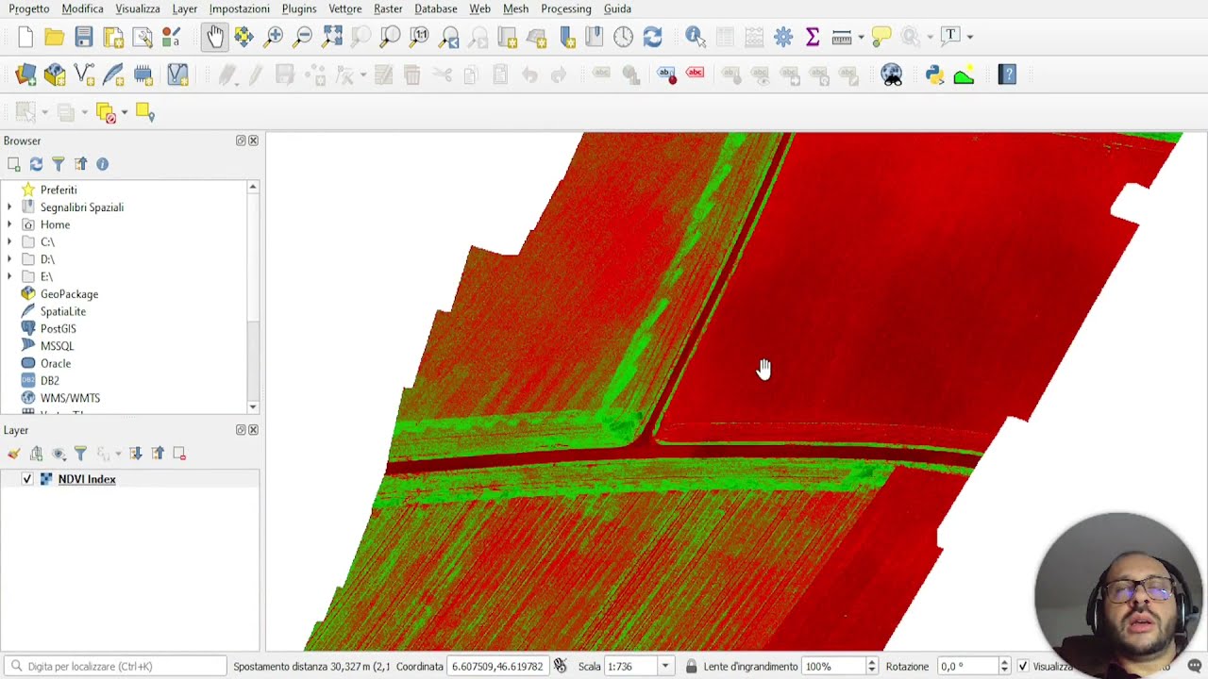The height and width of the screenshot is (679, 1208).
Task: Open the Data Source Manager
Action: pos(25,75)
